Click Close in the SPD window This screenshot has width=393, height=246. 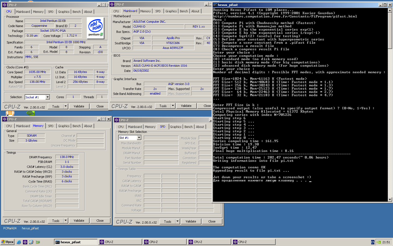[212, 221]
